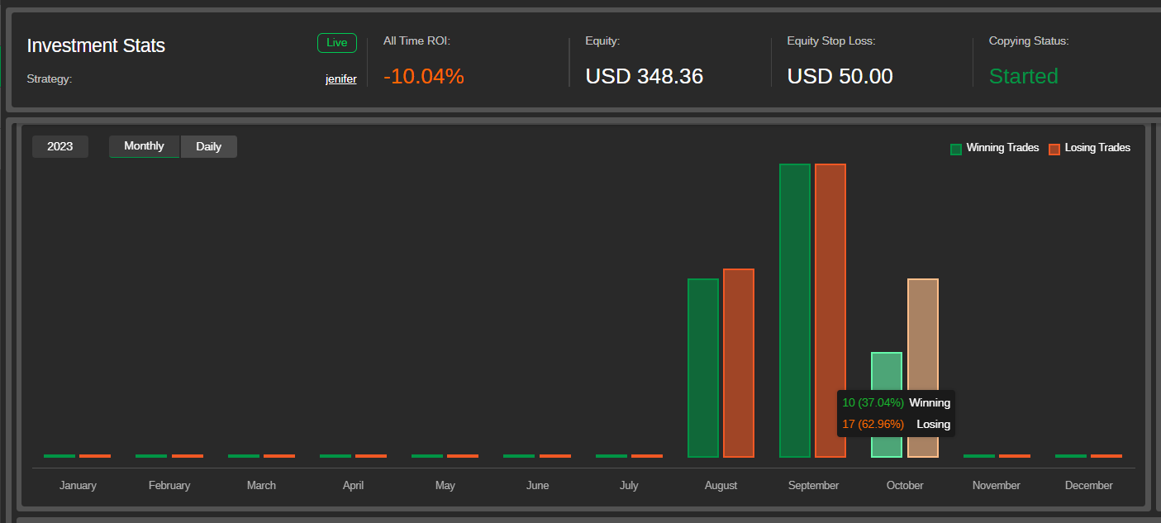
Task: Click the USD 348.36 equity value
Action: (645, 77)
